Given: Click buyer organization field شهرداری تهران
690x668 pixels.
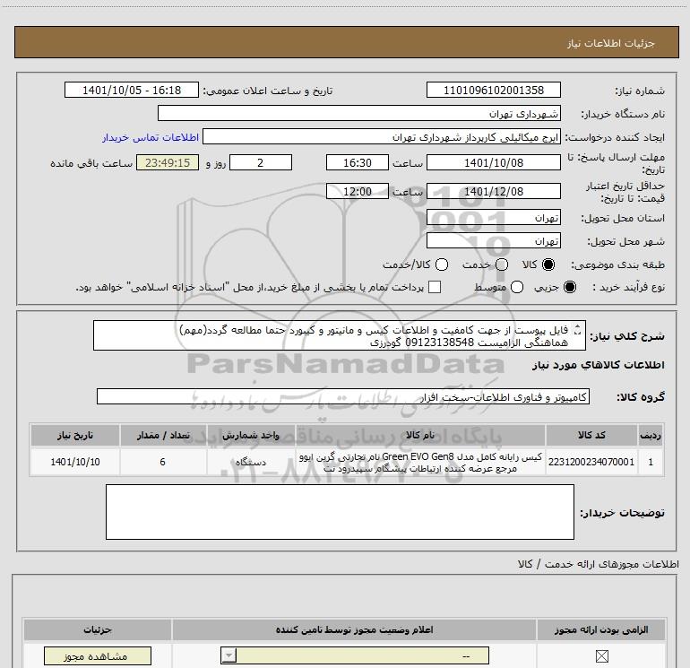Looking at the screenshot, I should click(359, 113).
